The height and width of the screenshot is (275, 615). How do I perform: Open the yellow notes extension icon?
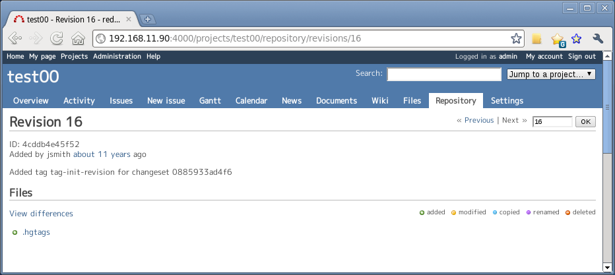[x=536, y=38]
